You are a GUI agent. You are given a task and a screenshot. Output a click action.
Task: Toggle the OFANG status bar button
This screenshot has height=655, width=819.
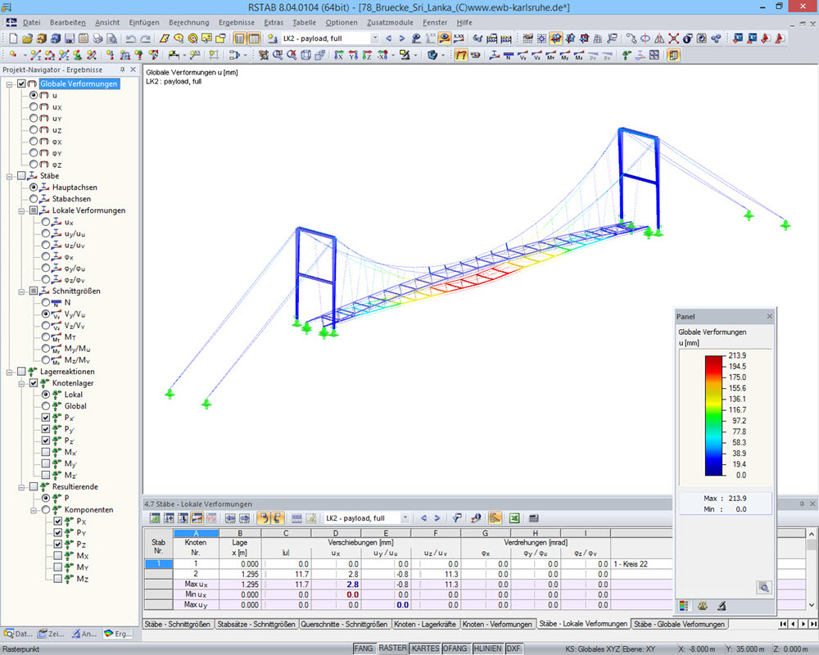[x=455, y=648]
